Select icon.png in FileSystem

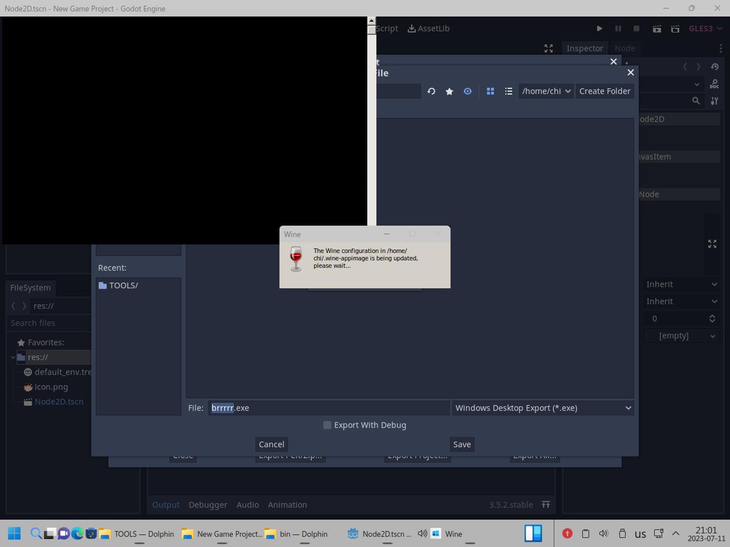(46, 387)
